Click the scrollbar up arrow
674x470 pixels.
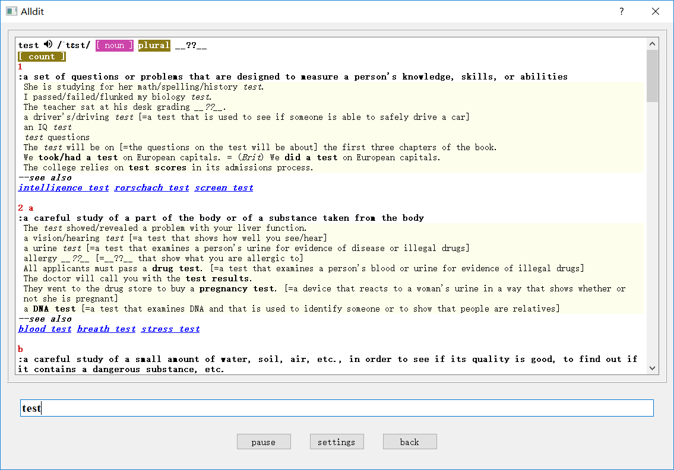pyautogui.click(x=653, y=43)
